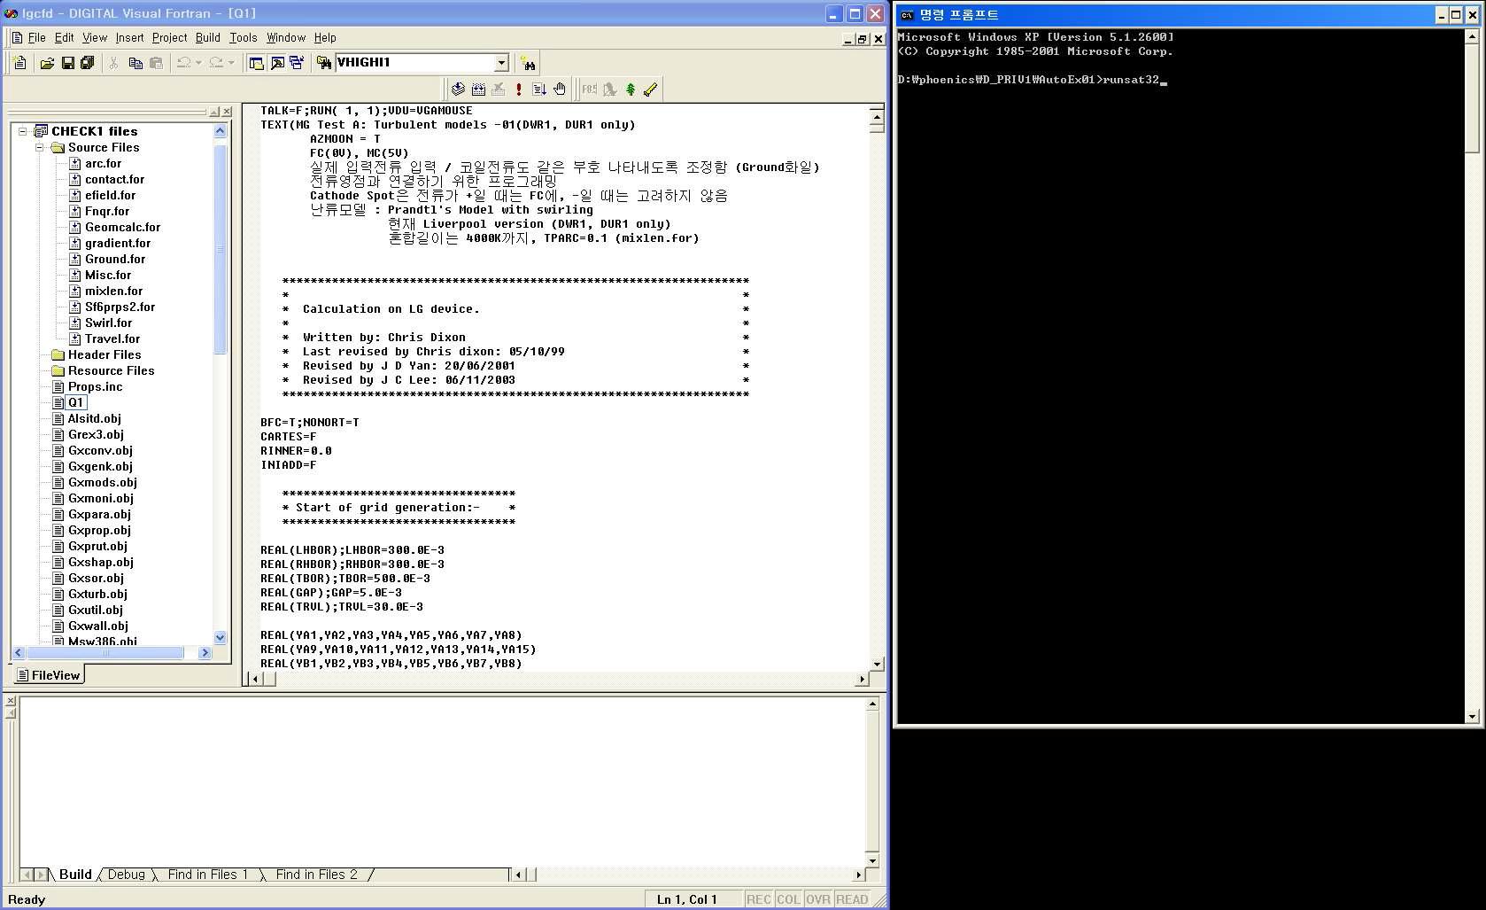Open the dropdown arrow next to Redo
1486x910 pixels.
click(231, 63)
